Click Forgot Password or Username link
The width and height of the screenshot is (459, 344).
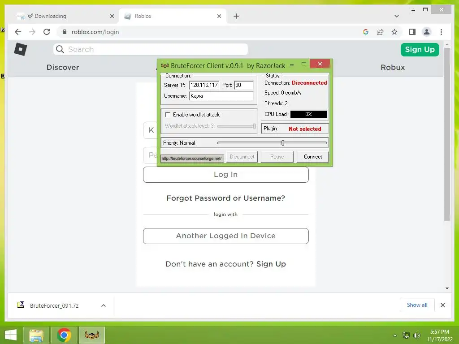226,198
